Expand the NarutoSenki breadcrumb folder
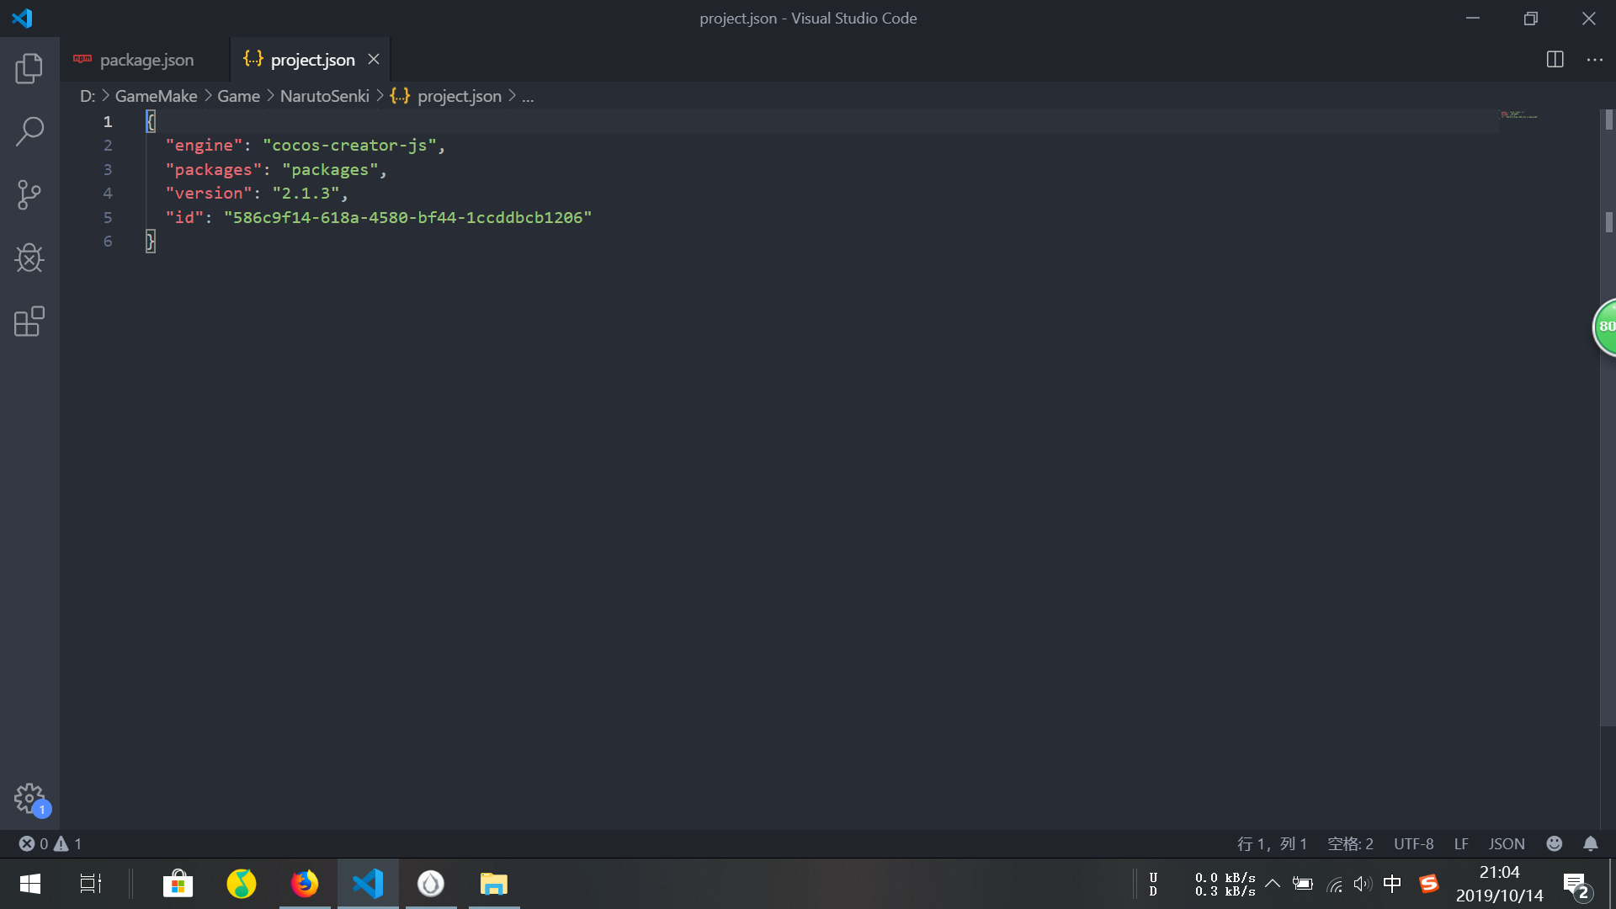The height and width of the screenshot is (909, 1616). point(324,96)
